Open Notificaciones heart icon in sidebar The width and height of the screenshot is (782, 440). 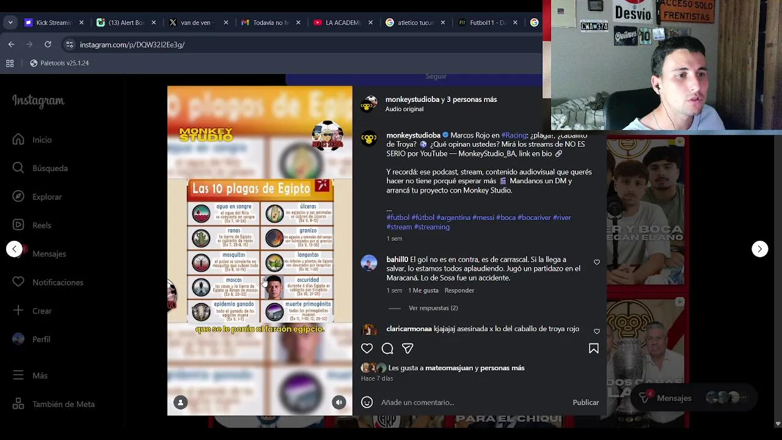(x=18, y=282)
